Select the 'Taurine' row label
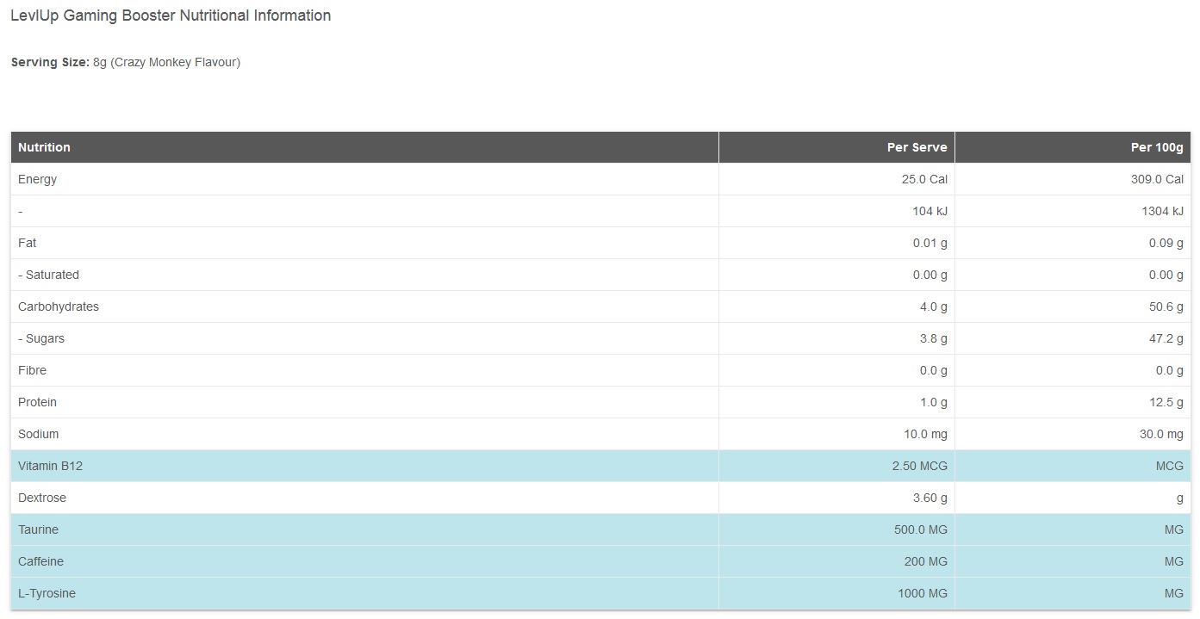The height and width of the screenshot is (619, 1200). coord(38,529)
